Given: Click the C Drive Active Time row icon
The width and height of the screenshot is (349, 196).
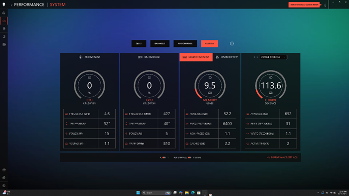Looking at the screenshot, I should coord(247,144).
